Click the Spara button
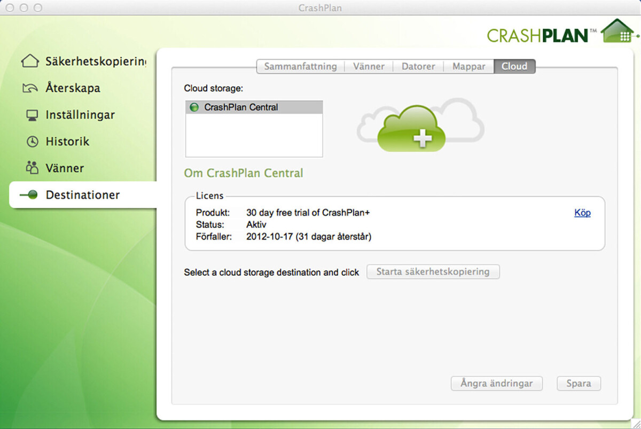Image resolution: width=641 pixels, height=429 pixels. click(579, 383)
